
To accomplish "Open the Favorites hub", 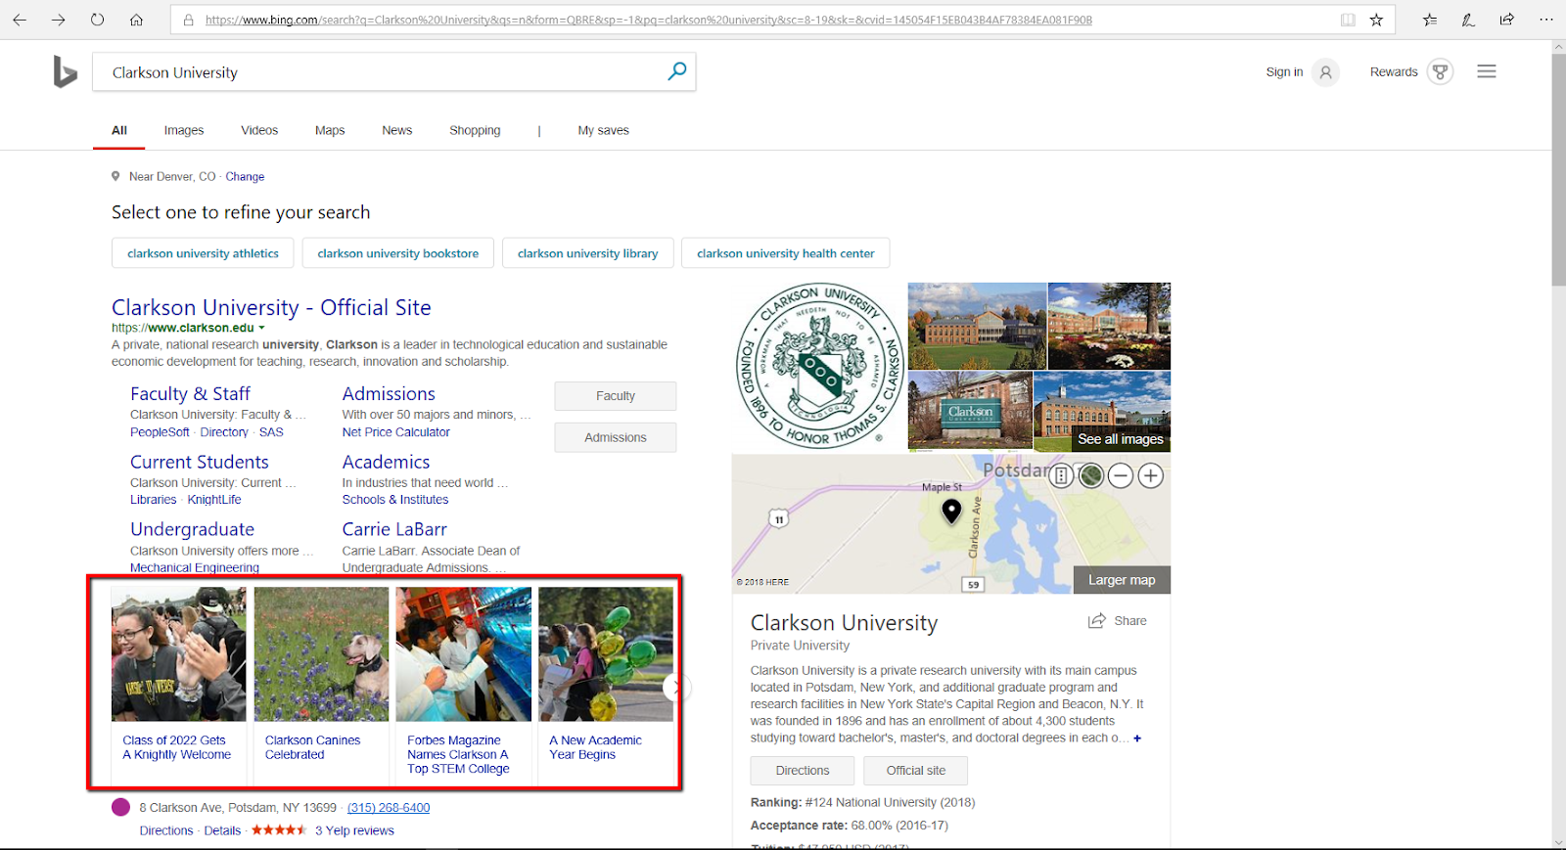I will tap(1430, 20).
